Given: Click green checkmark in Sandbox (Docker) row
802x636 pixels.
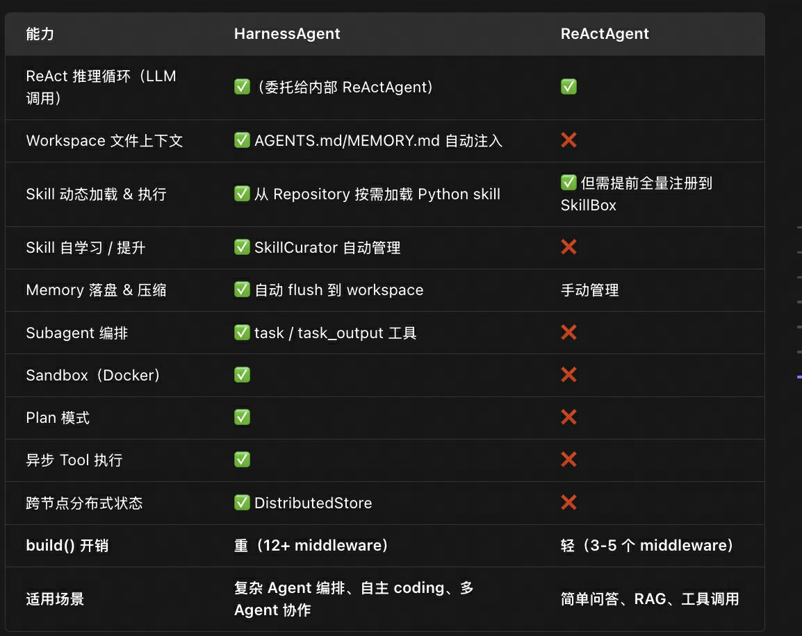Looking at the screenshot, I should pyautogui.click(x=242, y=374).
